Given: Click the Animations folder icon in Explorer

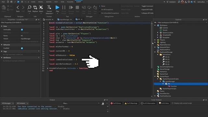Looking at the screenshot, I should pos(161,55).
